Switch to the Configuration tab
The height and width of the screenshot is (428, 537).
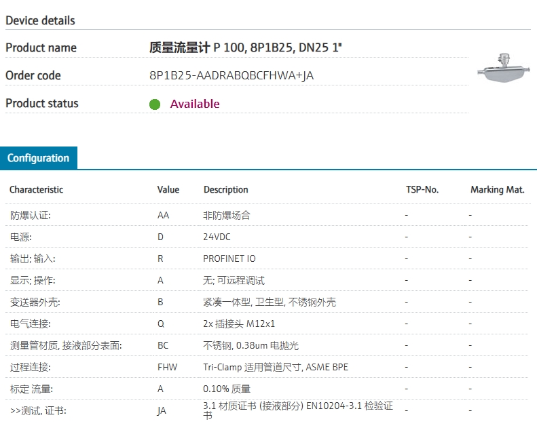pyautogui.click(x=39, y=158)
